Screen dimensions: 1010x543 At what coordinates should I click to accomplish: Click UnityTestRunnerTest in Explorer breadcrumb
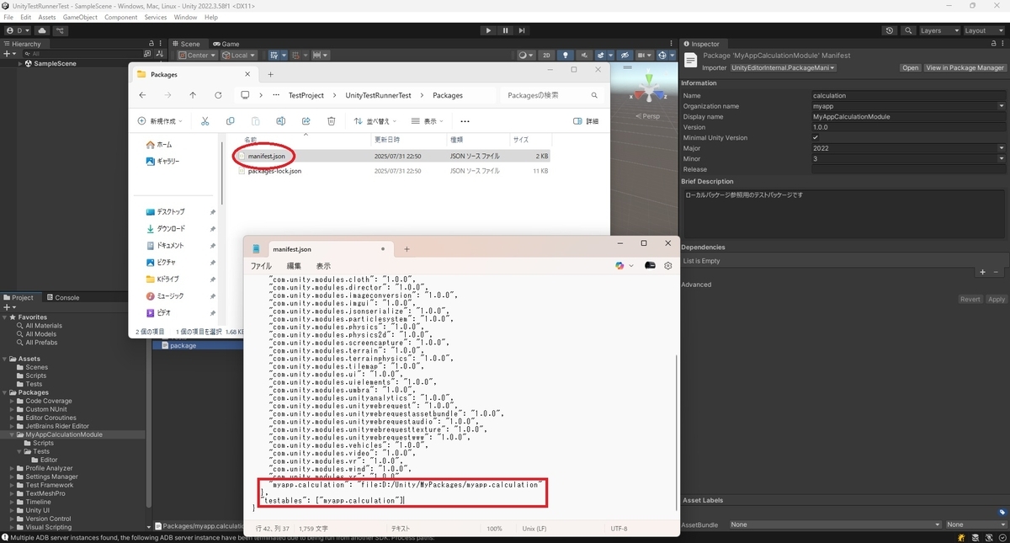click(x=378, y=95)
